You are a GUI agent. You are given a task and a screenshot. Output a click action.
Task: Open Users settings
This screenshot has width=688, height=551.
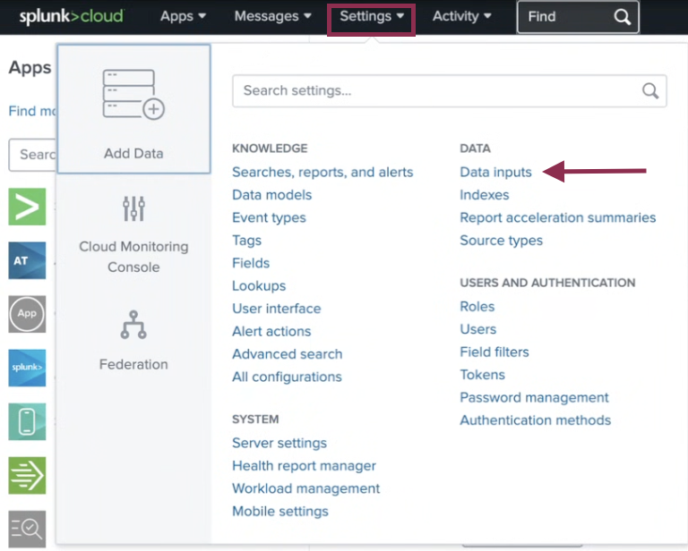pos(477,329)
